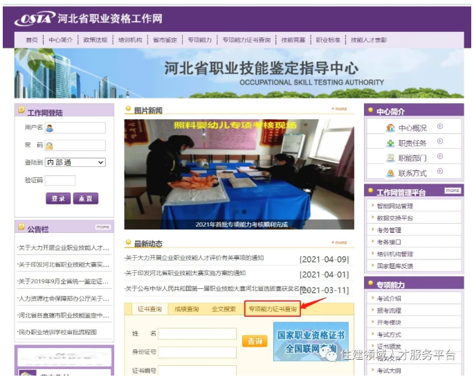Click the news photo of 专项考核现场

239,174
